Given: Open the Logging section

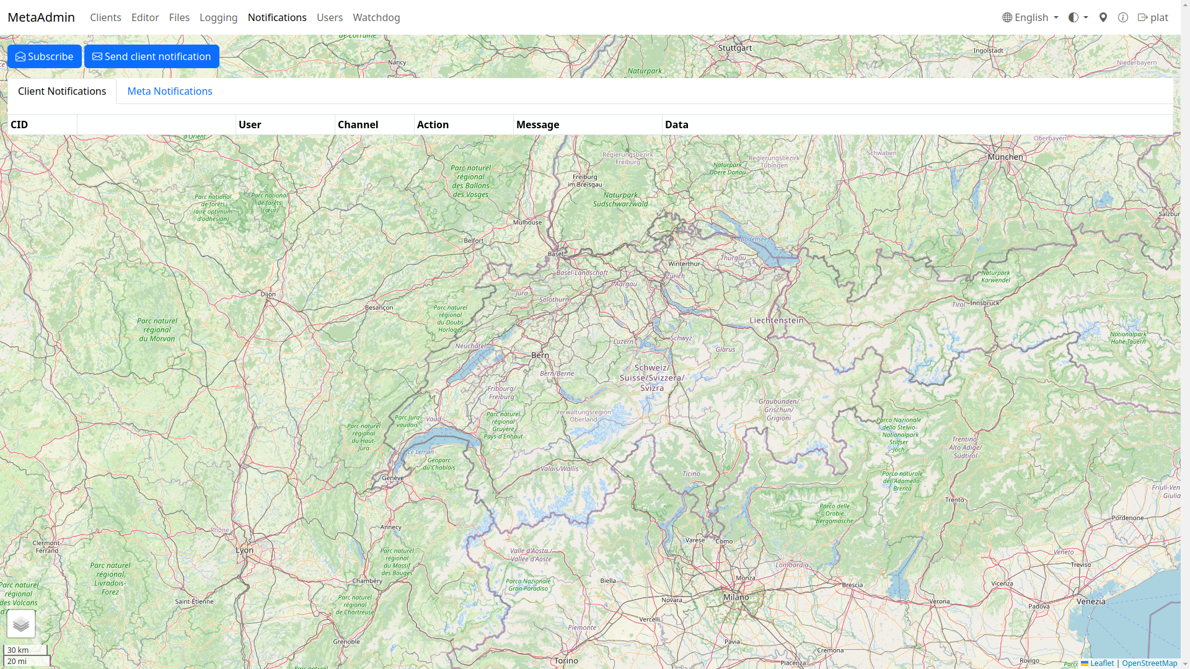Looking at the screenshot, I should pyautogui.click(x=218, y=17).
